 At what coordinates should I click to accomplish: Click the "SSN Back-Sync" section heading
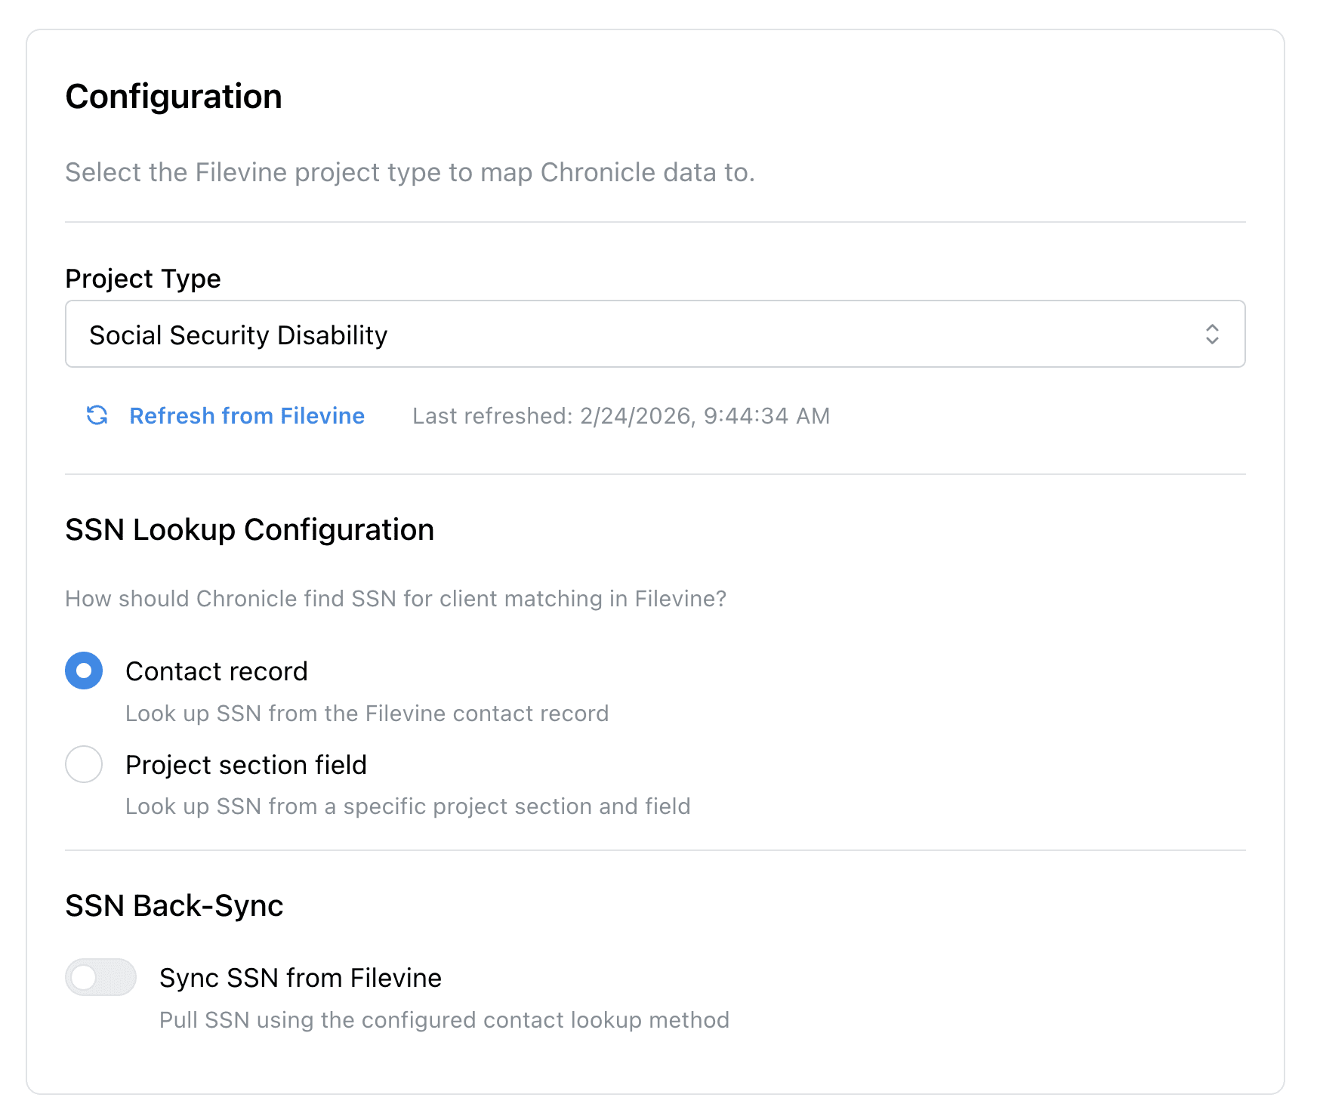(174, 905)
